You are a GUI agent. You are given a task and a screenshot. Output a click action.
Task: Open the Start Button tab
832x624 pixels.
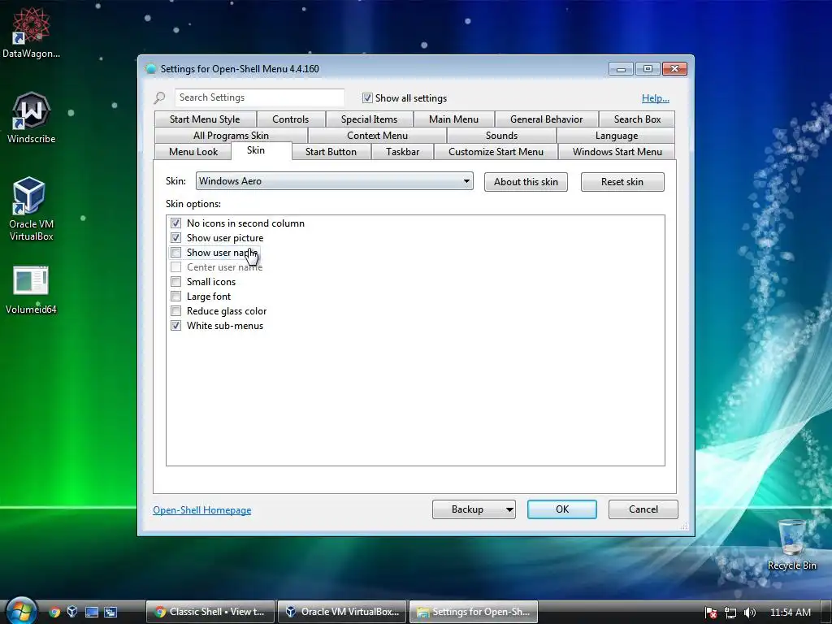(331, 152)
